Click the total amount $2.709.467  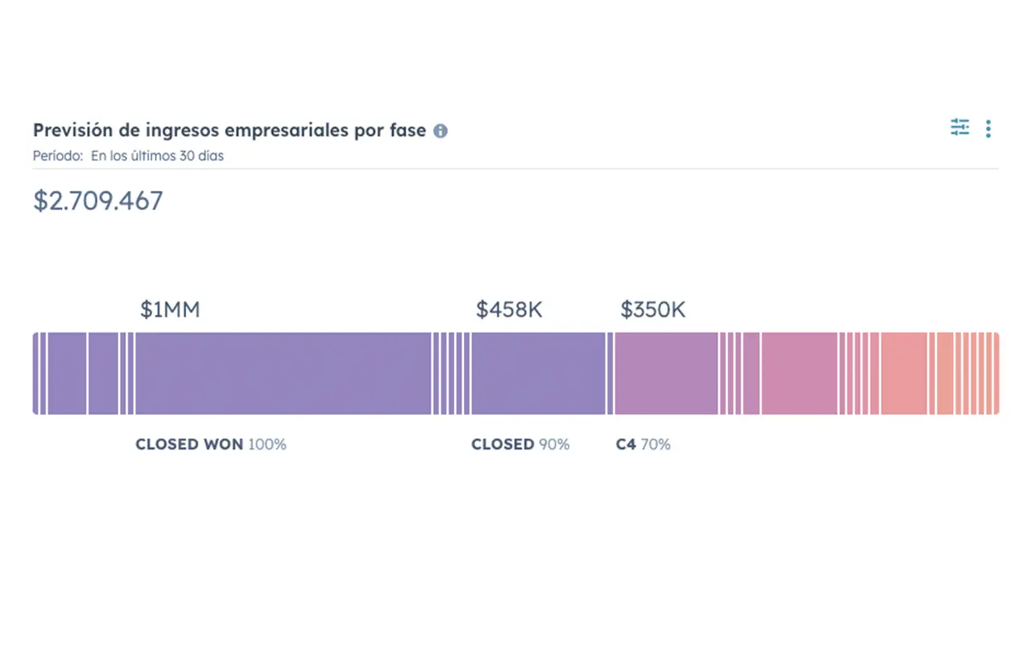98,201
